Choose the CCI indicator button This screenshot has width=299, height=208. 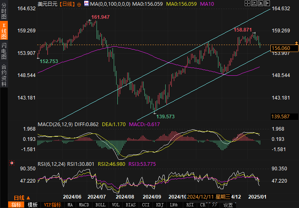tap(146, 205)
